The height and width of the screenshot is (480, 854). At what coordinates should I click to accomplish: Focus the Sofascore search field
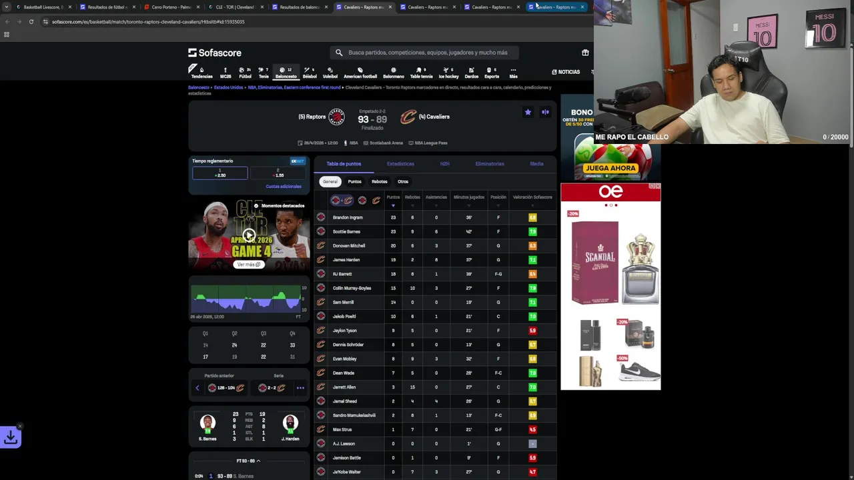(424, 53)
